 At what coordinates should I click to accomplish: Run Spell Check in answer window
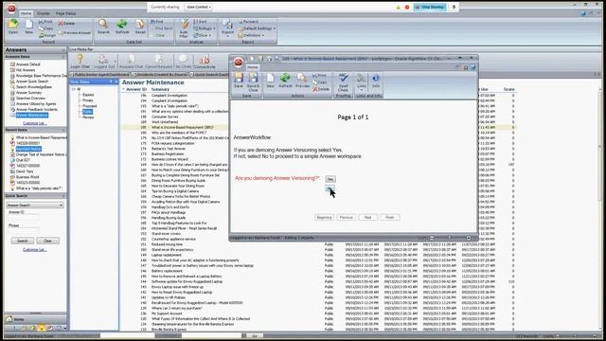click(343, 82)
